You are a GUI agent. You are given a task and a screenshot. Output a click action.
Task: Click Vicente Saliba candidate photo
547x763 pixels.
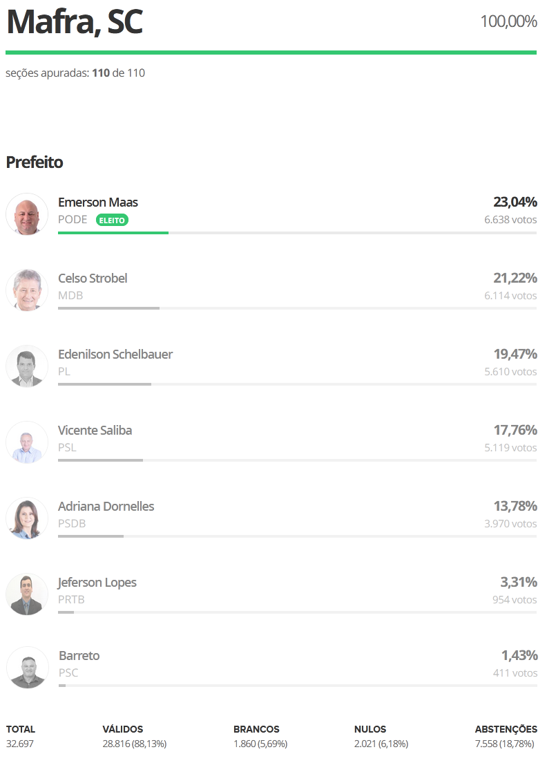(27, 442)
